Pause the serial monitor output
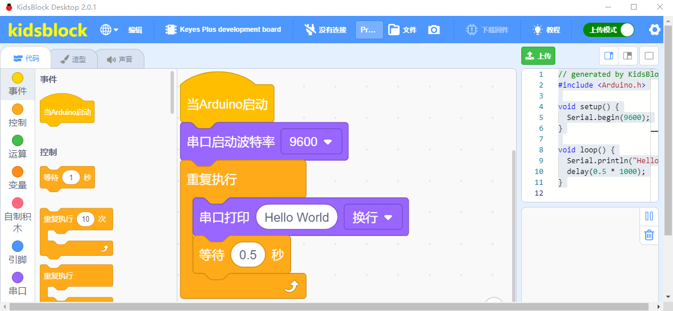Viewport: 673px width, 311px height. [x=649, y=216]
